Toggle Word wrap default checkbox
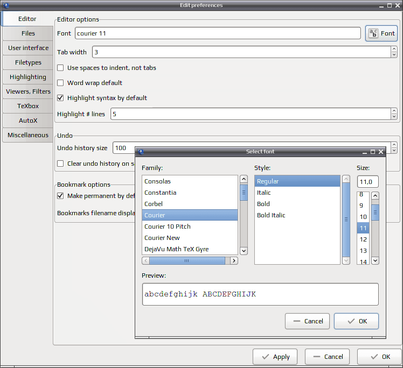The image size is (403, 368). point(60,83)
